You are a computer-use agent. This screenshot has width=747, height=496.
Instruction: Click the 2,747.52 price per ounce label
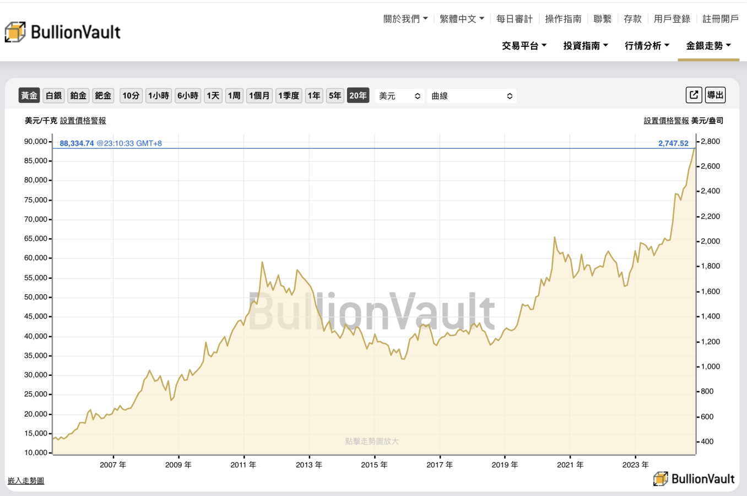[673, 143]
